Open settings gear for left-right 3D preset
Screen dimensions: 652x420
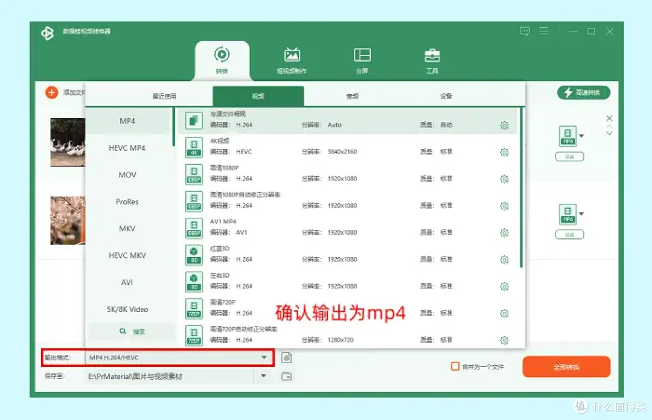point(504,287)
